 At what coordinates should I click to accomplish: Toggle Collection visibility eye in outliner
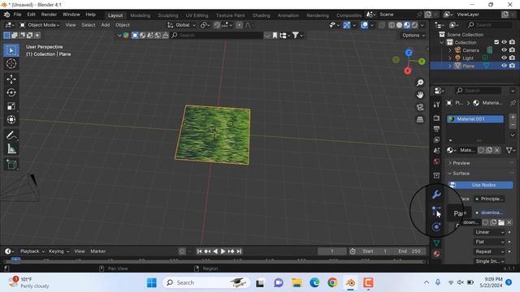(x=504, y=42)
